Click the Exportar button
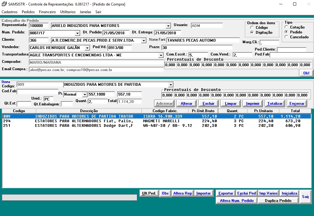Viewport: 314px width, 216px height. point(226,193)
